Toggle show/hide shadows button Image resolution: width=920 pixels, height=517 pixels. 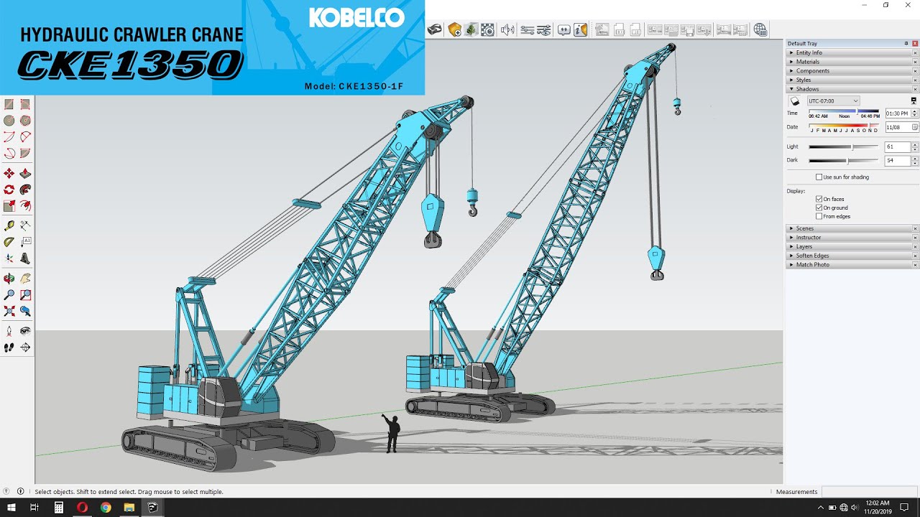tap(795, 101)
